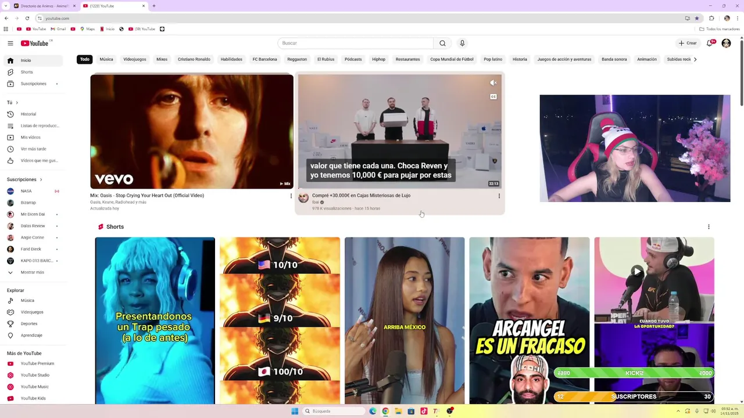
Task: Click the Crear button
Action: pos(688,43)
